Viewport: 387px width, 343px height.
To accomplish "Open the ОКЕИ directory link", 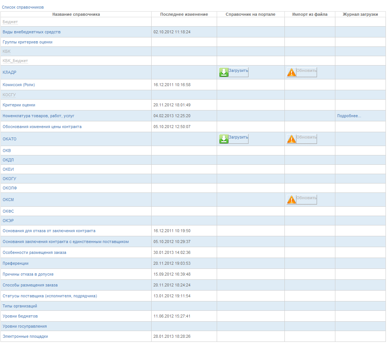I will (x=8, y=169).
